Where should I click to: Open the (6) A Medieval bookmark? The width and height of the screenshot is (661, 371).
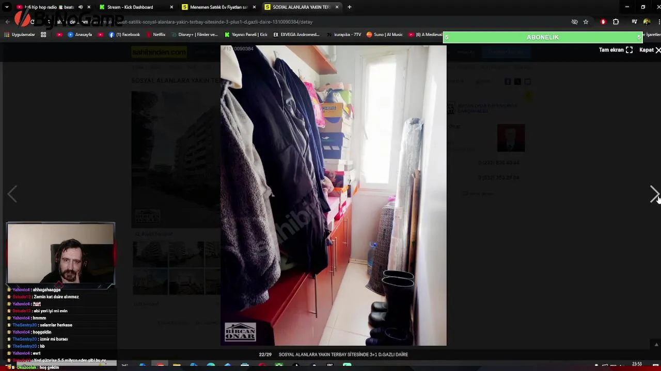pyautogui.click(x=426, y=35)
